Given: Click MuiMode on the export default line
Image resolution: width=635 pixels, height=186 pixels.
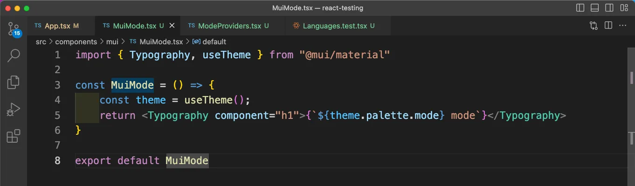Looking at the screenshot, I should click(x=187, y=161).
